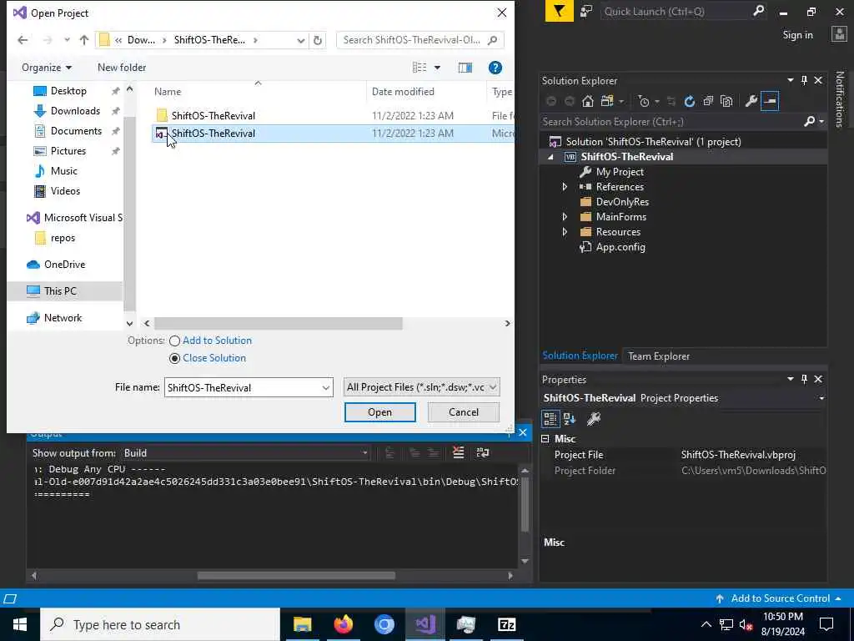The height and width of the screenshot is (641, 854).
Task: Click the Output panel vertical scrollbar thumb
Action: pos(525,505)
